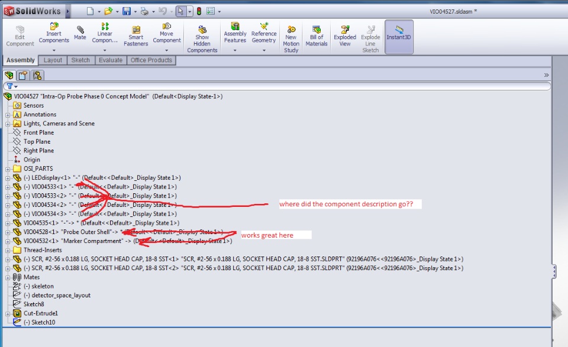
Task: Click the tree filter search field
Action: click(277, 86)
